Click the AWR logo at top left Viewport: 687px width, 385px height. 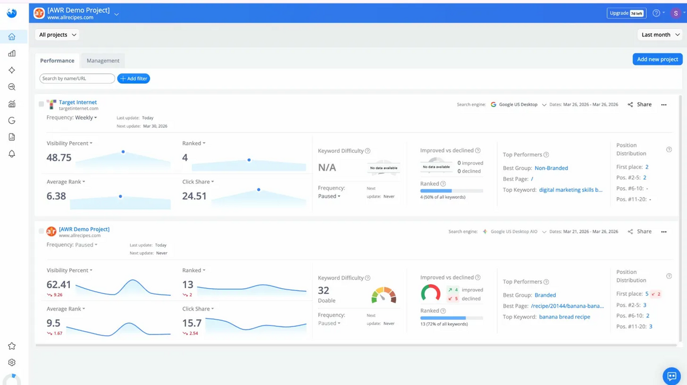[11, 13]
